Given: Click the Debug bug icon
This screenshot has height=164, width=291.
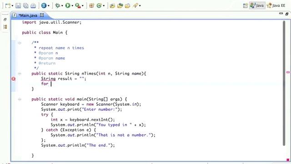Looking at the screenshot, I should pos(58,5).
